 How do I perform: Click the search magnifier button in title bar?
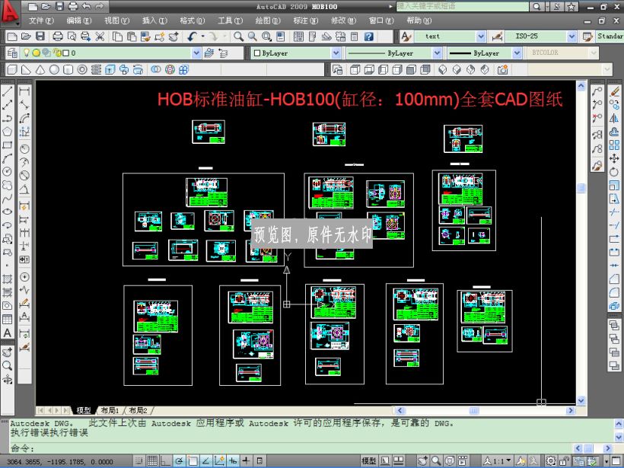(536, 6)
